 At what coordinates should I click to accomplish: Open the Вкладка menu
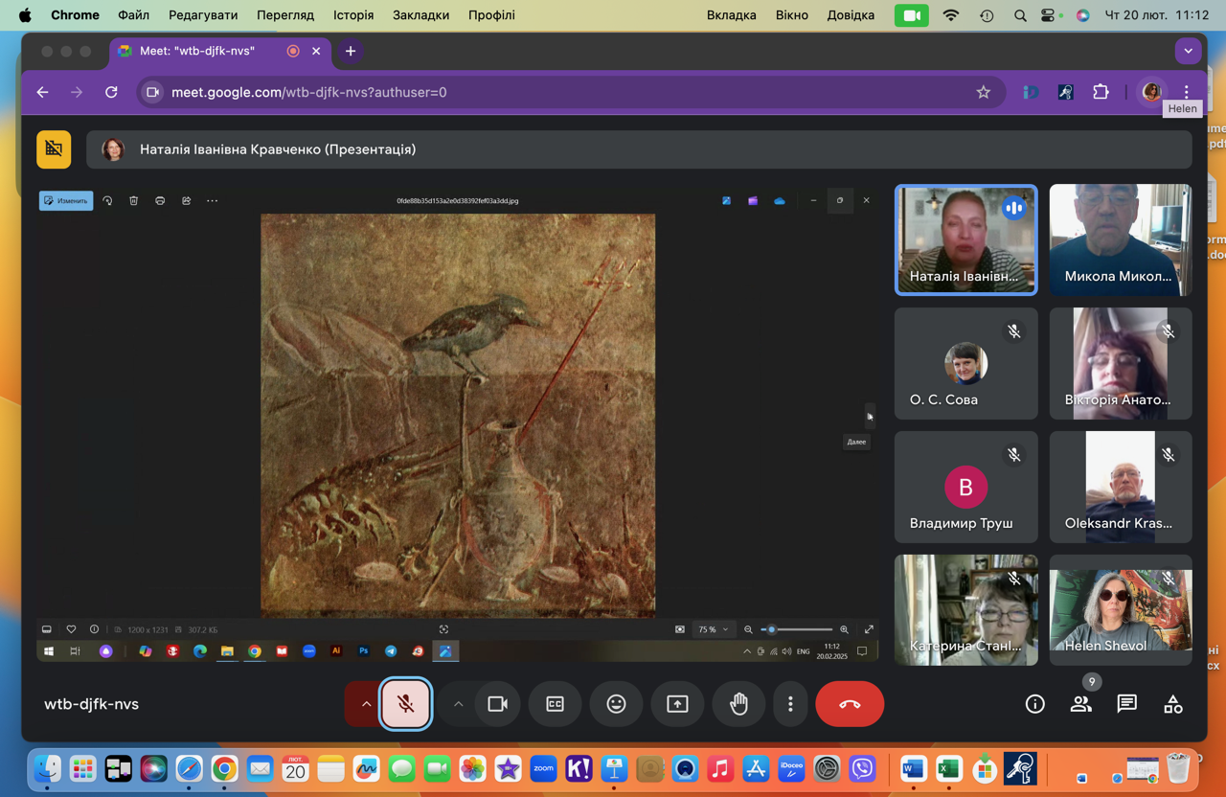(732, 15)
